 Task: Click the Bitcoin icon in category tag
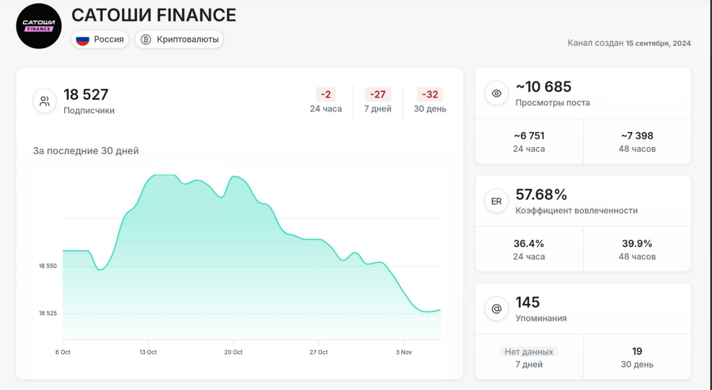pos(146,39)
